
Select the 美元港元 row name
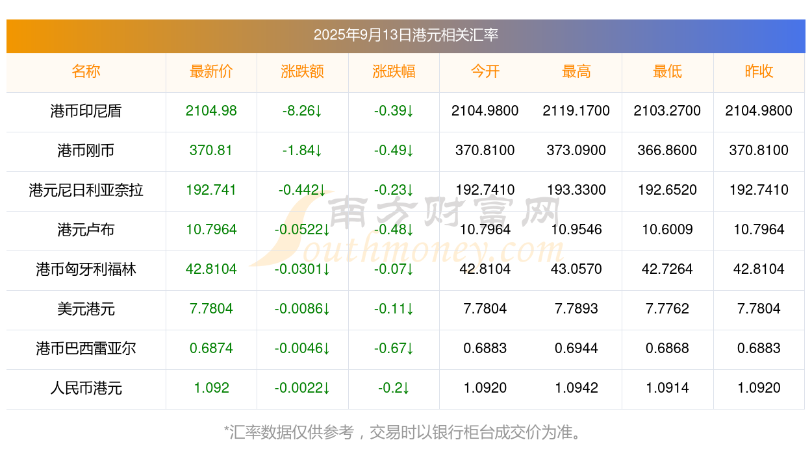pos(86,309)
